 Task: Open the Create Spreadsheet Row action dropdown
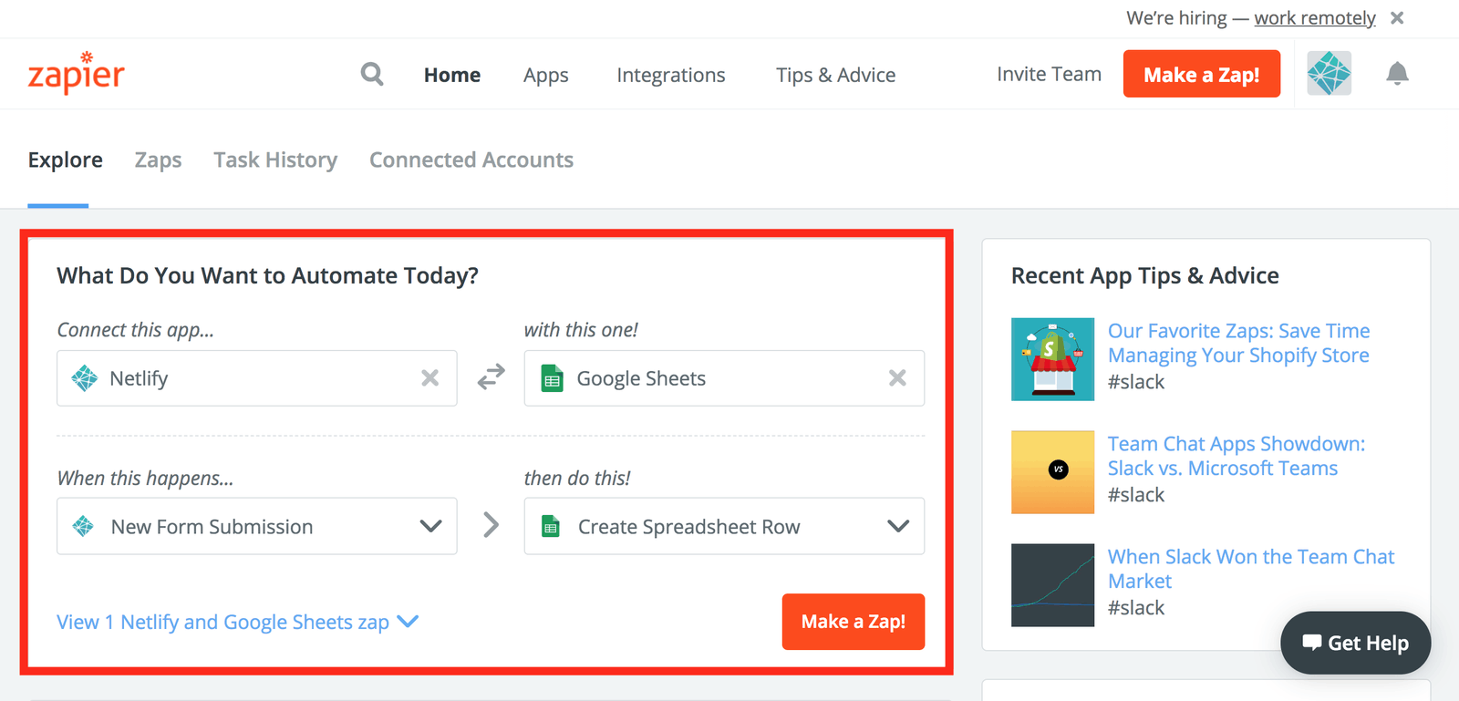(897, 526)
